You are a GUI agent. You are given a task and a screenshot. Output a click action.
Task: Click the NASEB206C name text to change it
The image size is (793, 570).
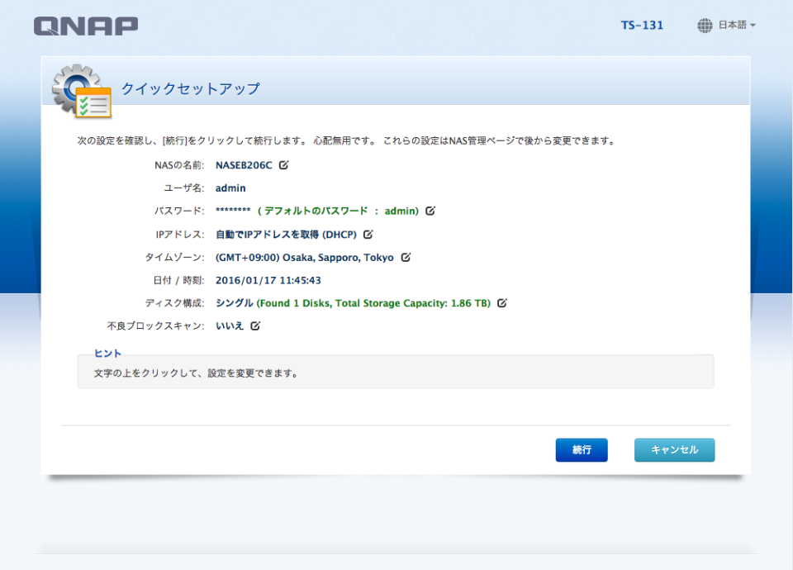tap(243, 164)
